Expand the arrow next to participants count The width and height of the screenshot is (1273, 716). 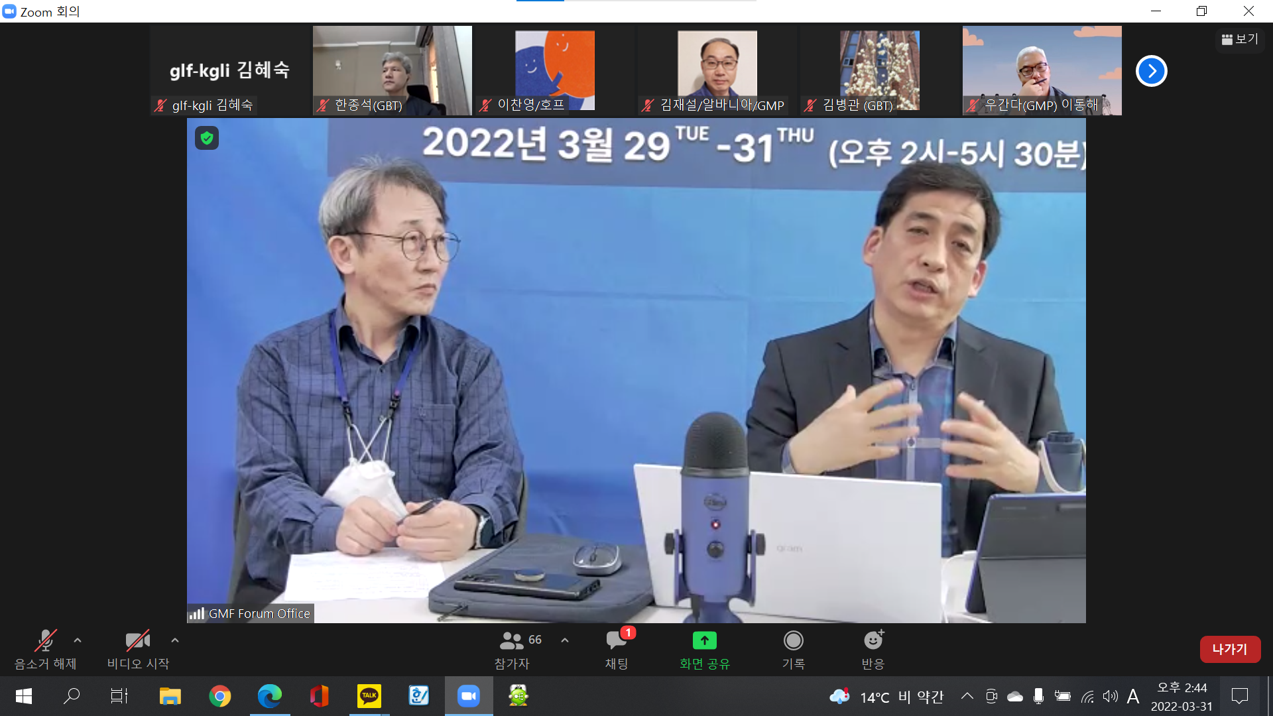pos(565,640)
